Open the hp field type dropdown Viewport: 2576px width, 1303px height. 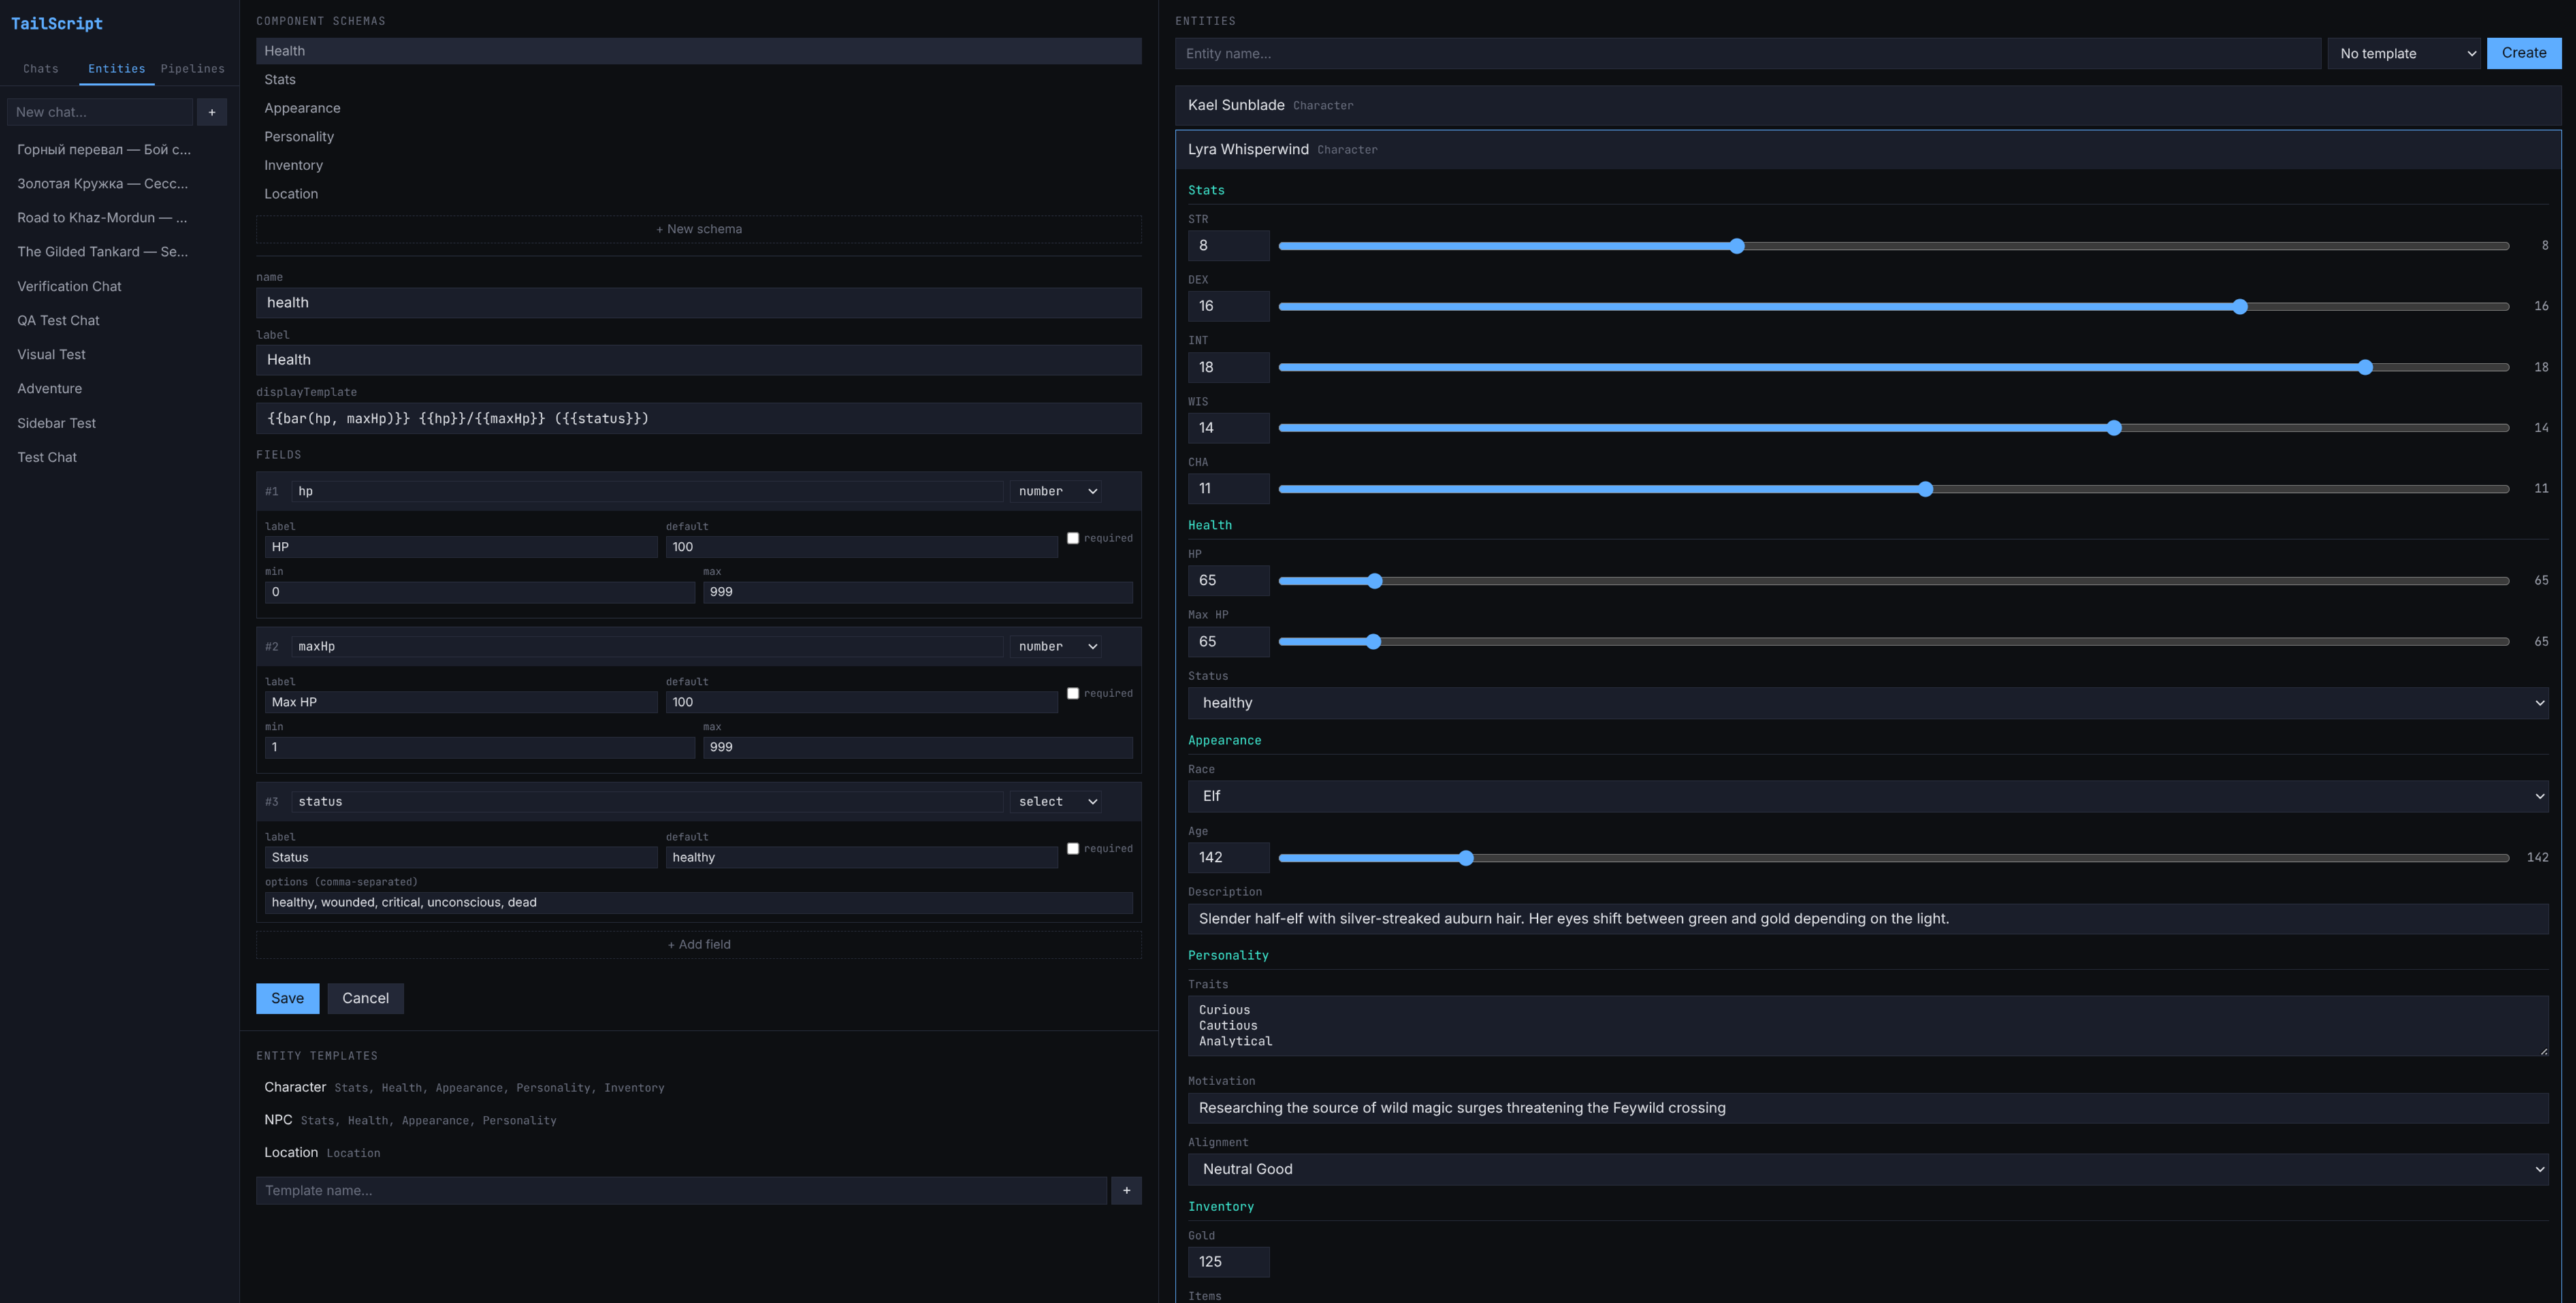pos(1057,491)
